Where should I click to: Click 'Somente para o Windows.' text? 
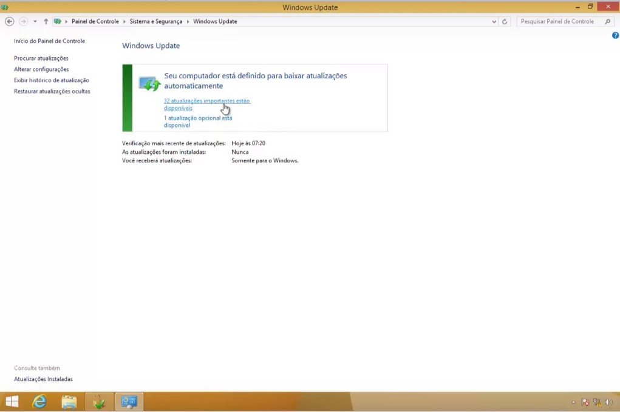tap(265, 160)
